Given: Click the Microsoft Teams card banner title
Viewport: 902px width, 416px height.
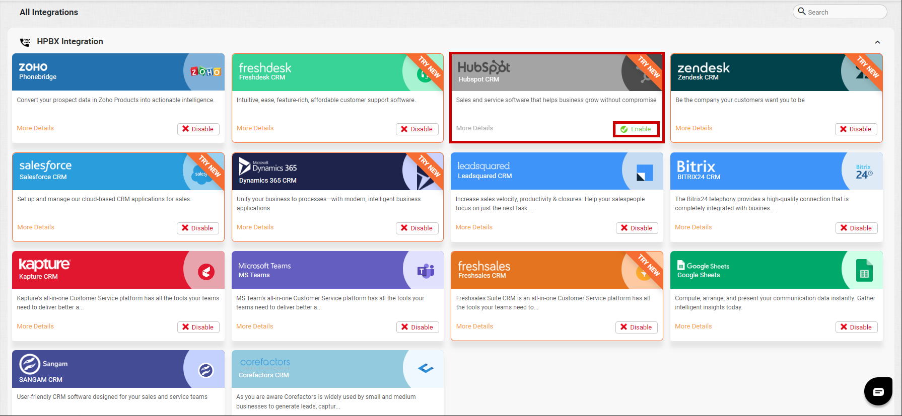Looking at the screenshot, I should click(x=264, y=266).
